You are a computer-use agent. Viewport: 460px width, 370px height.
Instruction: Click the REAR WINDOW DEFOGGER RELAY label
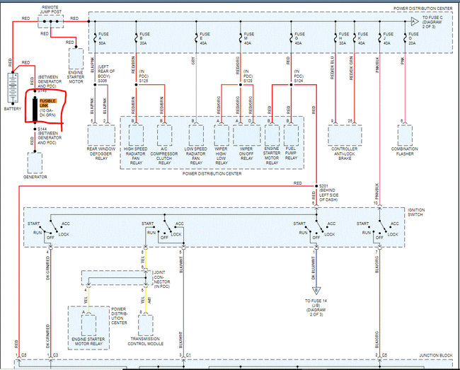[101, 154]
